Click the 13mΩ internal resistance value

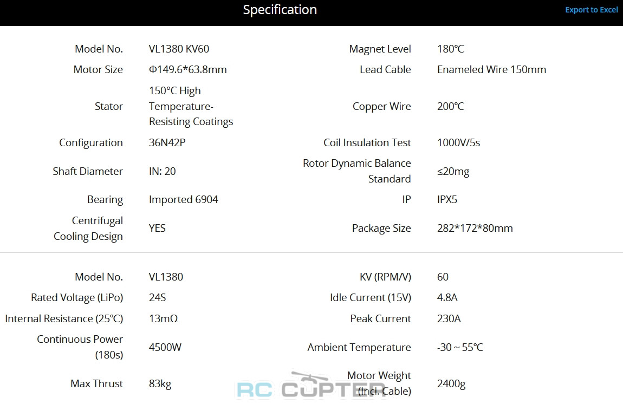click(163, 318)
